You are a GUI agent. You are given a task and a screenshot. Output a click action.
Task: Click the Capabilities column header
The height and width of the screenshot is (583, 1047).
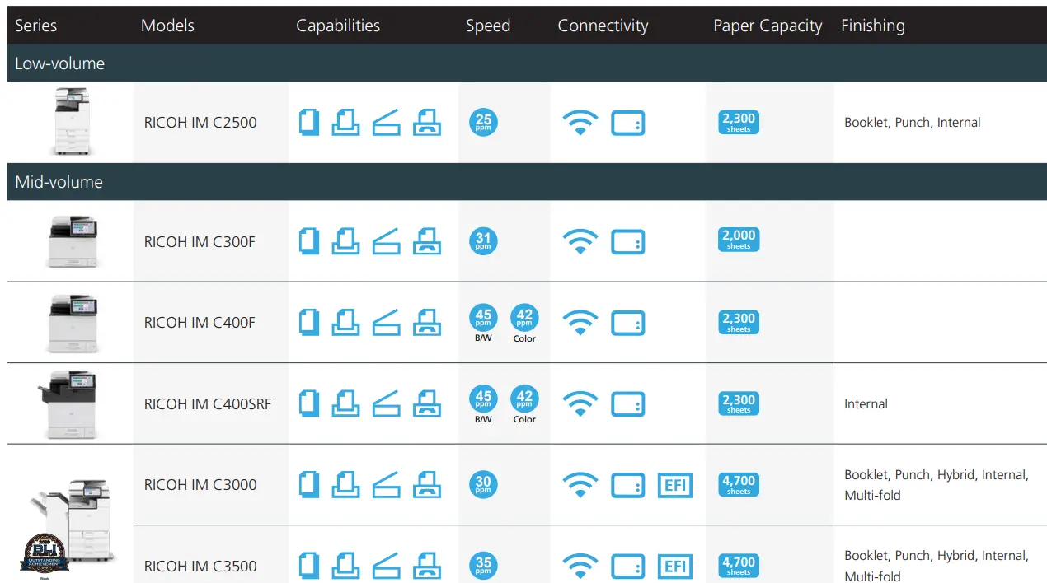(x=338, y=26)
